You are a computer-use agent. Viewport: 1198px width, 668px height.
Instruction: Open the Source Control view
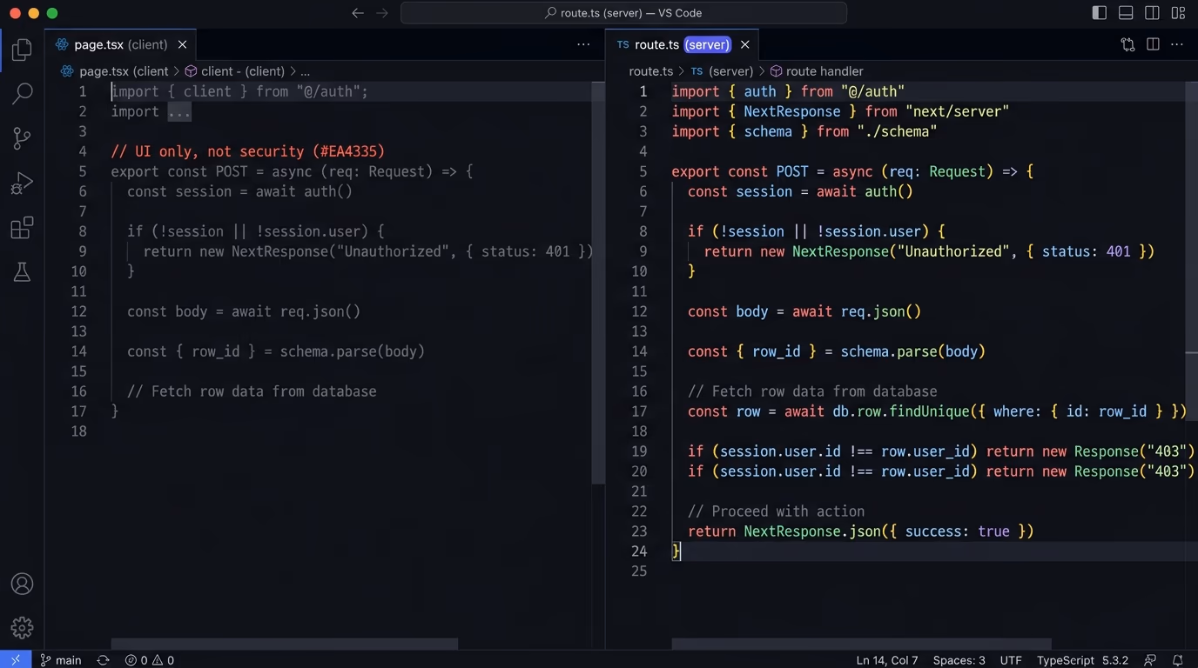pos(22,138)
